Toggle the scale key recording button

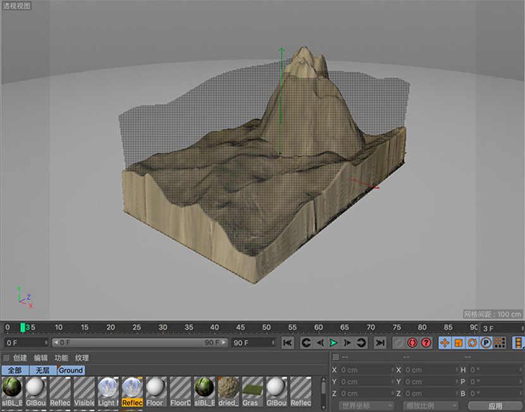click(x=459, y=342)
